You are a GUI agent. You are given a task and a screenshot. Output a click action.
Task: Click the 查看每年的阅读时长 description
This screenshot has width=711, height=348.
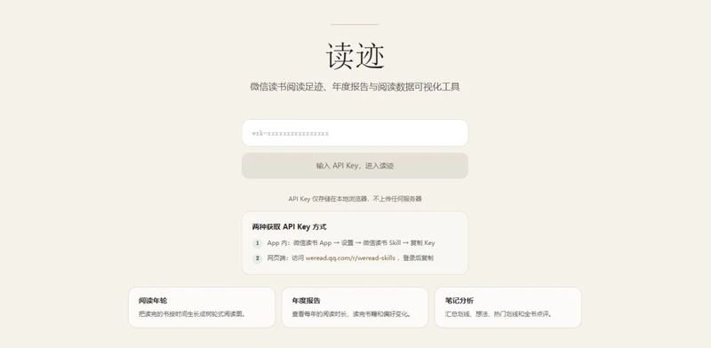[351, 313]
